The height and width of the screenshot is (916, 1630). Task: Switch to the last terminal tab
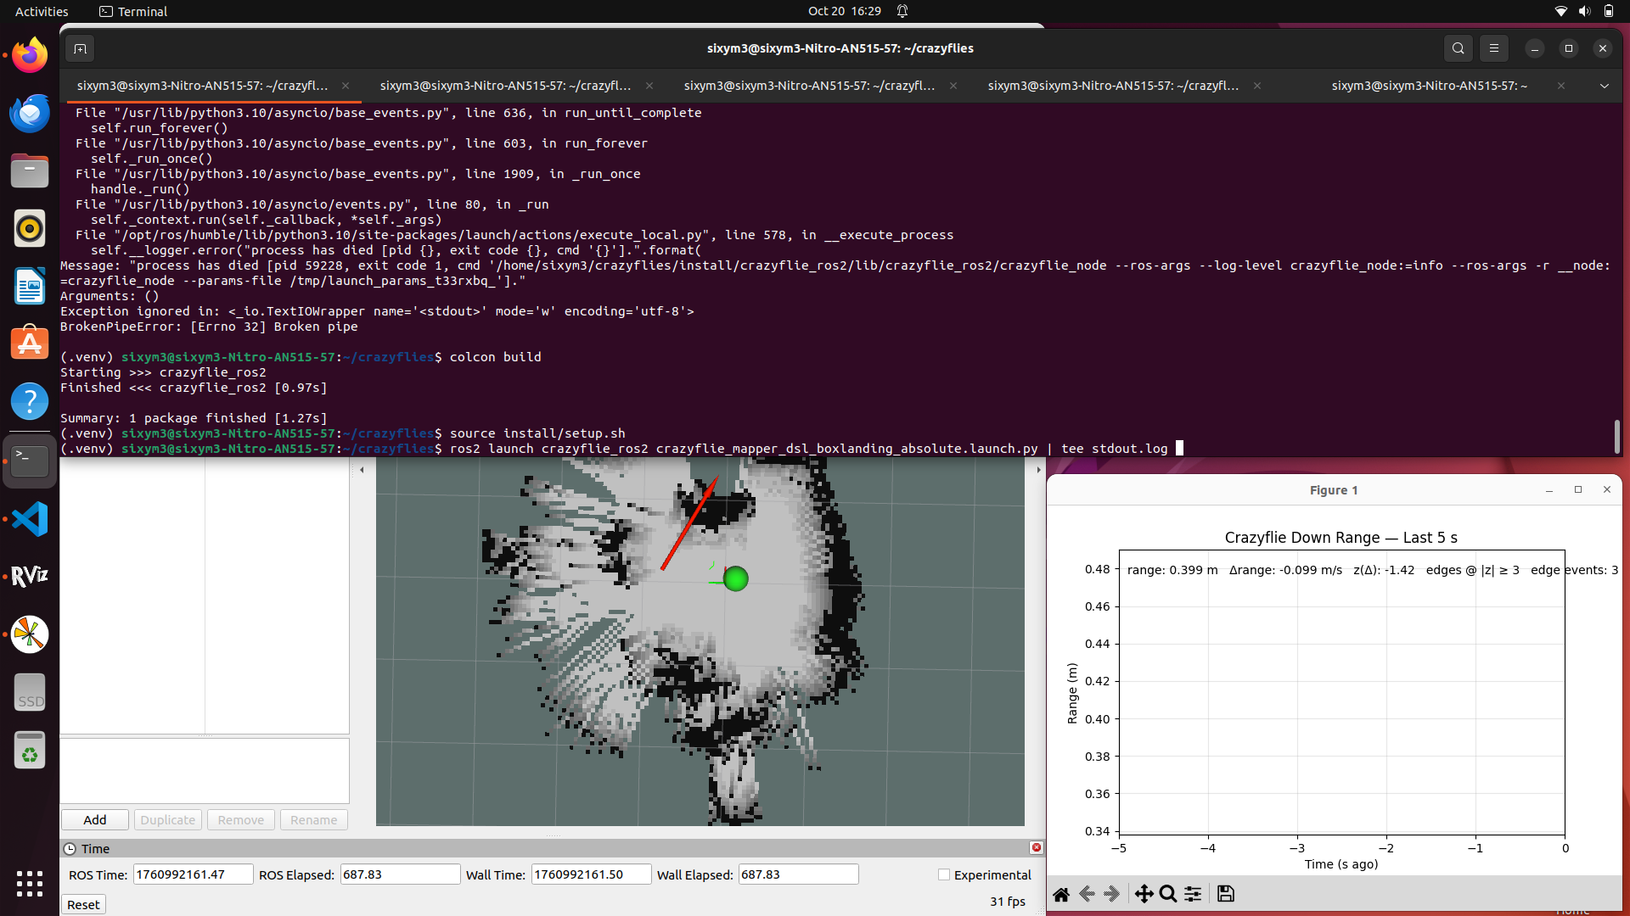(x=1429, y=86)
